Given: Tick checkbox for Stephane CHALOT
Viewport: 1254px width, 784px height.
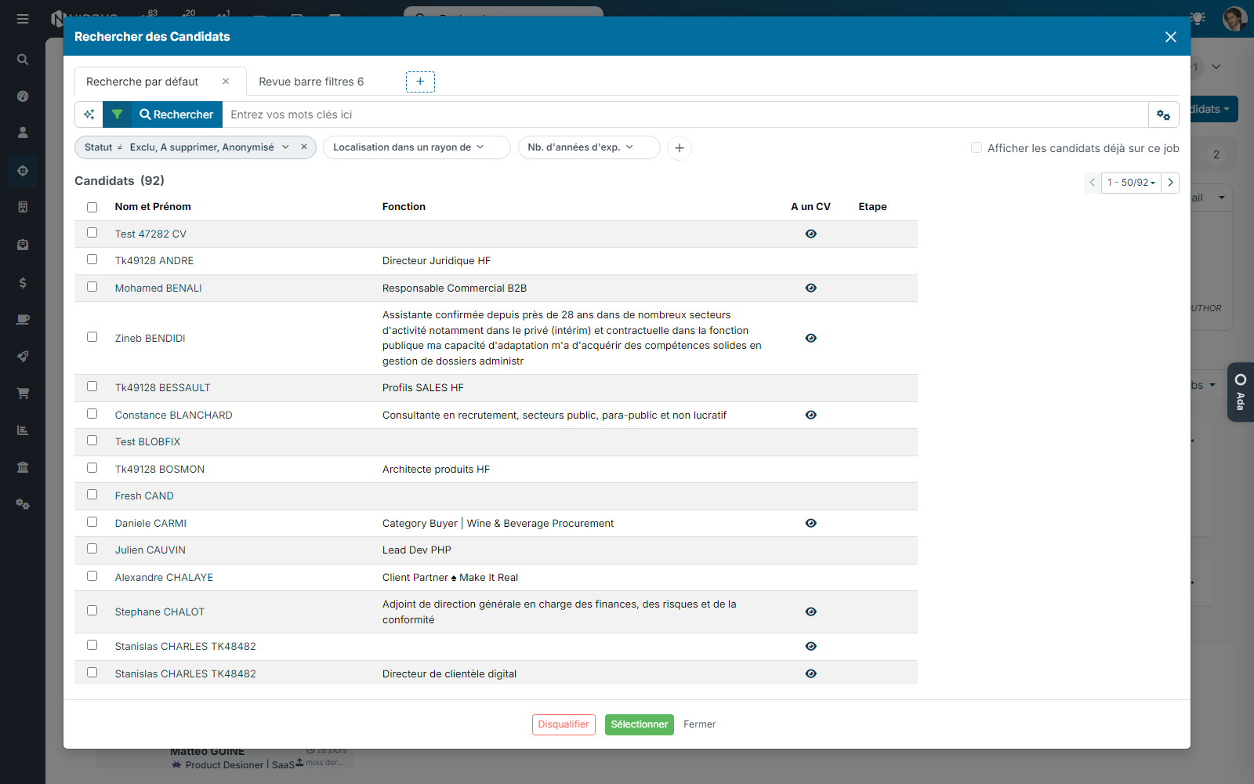Looking at the screenshot, I should click(92, 611).
